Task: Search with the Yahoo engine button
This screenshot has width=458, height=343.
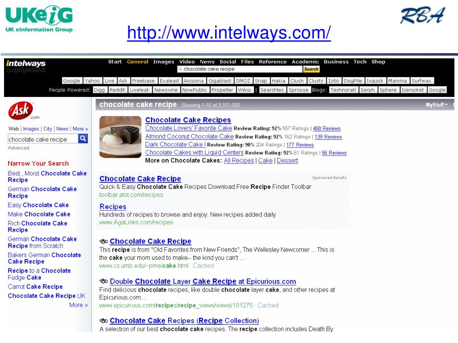Action: coord(92,81)
